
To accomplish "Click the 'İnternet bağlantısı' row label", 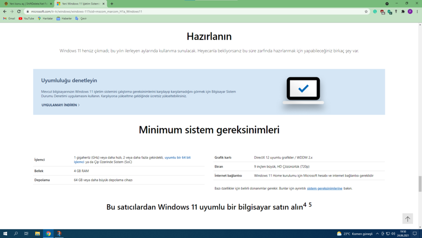I will point(228,176).
